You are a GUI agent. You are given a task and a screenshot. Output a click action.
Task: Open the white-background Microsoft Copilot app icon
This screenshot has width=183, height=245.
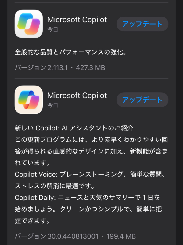coord(29,24)
